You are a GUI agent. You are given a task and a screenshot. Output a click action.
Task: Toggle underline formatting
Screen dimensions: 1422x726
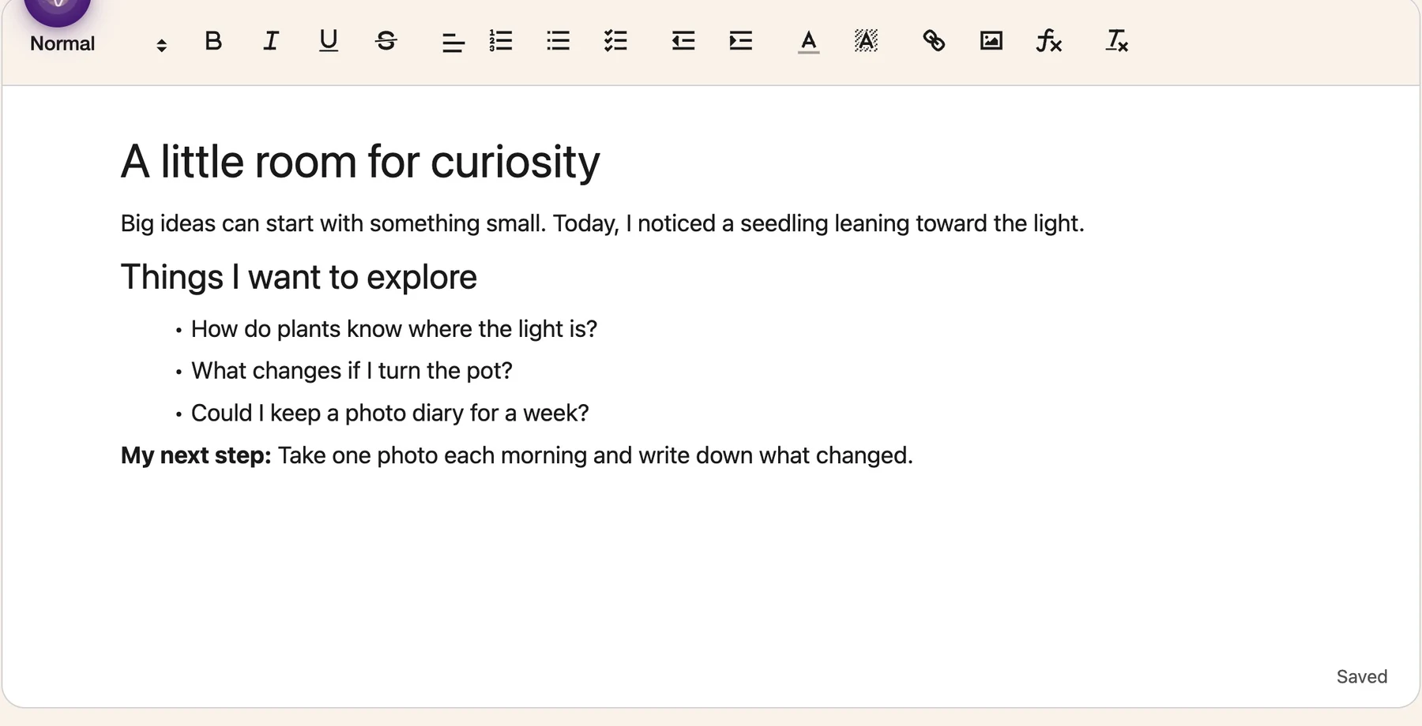(329, 41)
